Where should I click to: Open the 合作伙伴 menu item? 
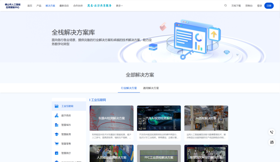point(78,5)
